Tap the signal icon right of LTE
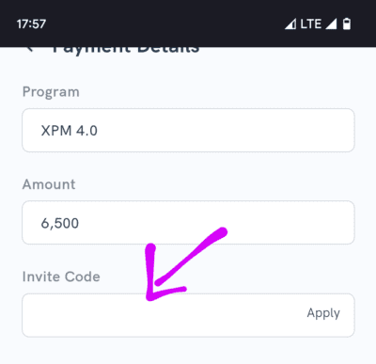The width and height of the screenshot is (376, 364). 331,24
